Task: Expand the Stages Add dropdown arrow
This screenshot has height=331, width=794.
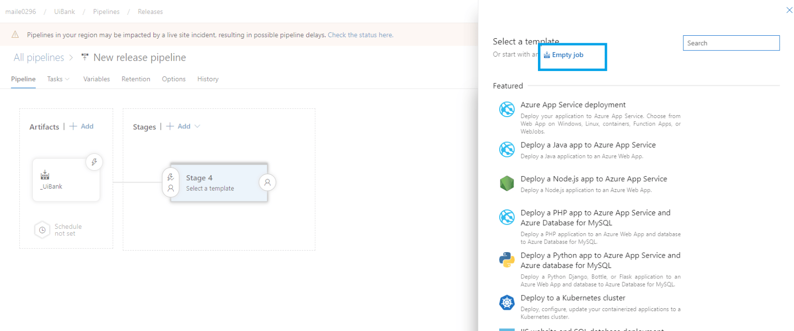Action: tap(198, 126)
